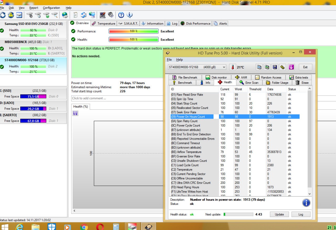Switch to the S.M.A.R.T. tab
Screen dimensions: 336x230
coord(128,23)
